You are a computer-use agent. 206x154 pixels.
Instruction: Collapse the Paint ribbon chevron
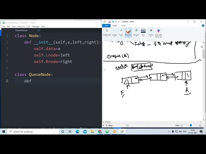(x=200, y=26)
